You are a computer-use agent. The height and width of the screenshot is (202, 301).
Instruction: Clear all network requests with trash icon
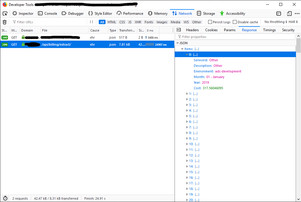[x=4, y=22]
